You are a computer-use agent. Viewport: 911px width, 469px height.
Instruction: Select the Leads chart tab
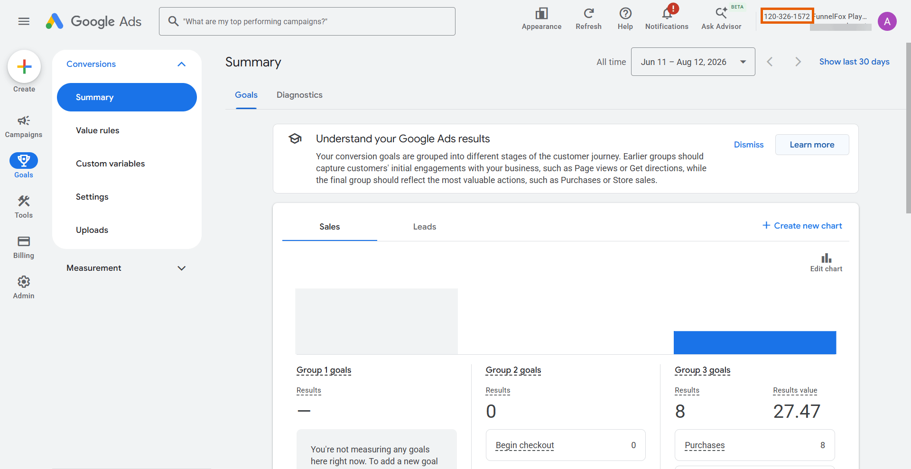click(425, 227)
